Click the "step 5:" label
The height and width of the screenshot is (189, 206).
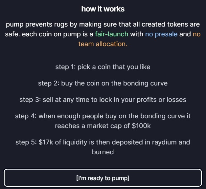pyautogui.click(x=26, y=142)
